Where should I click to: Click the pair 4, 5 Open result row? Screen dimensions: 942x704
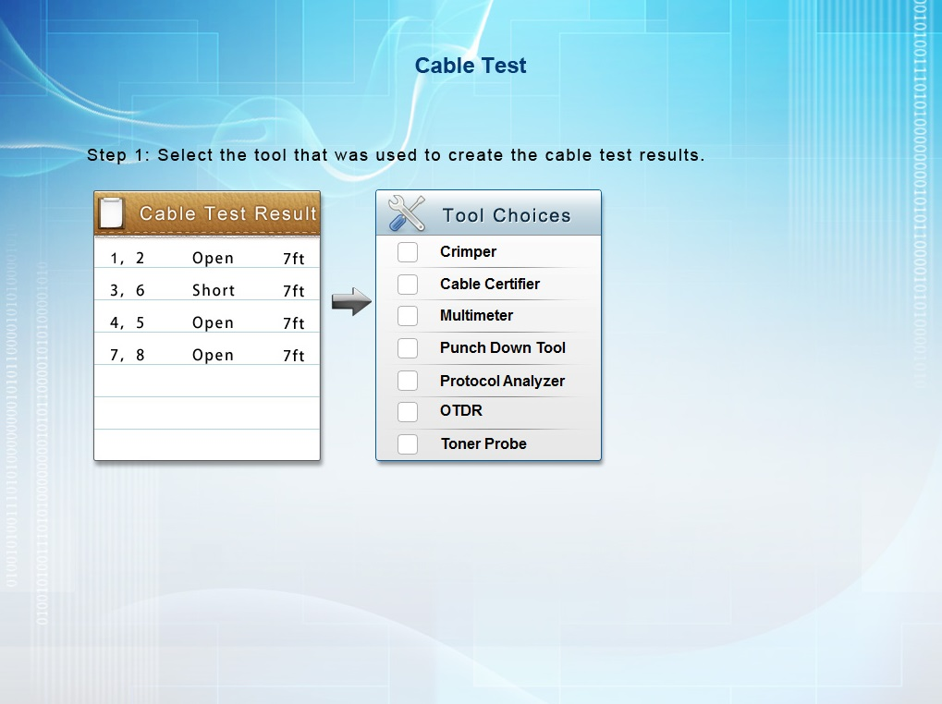[x=207, y=322]
